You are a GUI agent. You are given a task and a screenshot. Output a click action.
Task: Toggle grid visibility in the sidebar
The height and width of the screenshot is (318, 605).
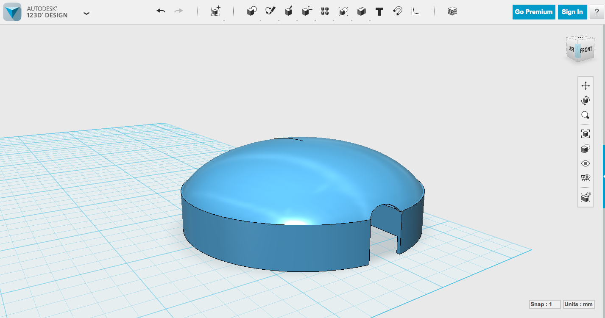(585, 178)
